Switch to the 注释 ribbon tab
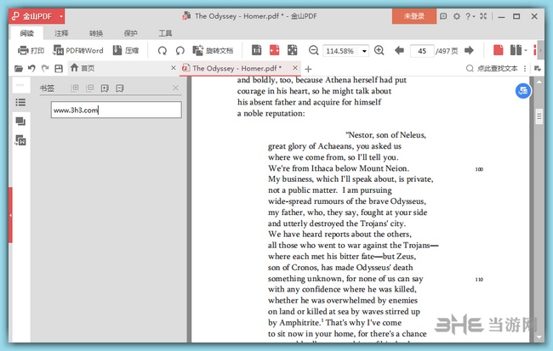The height and width of the screenshot is (351, 553). 61,33
